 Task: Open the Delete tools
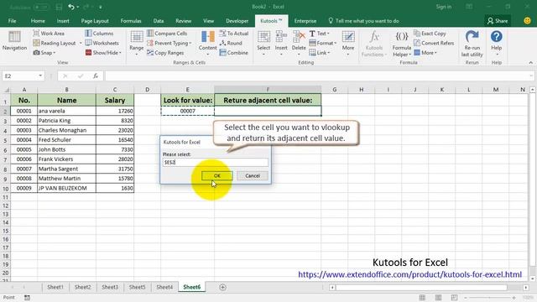click(x=299, y=43)
